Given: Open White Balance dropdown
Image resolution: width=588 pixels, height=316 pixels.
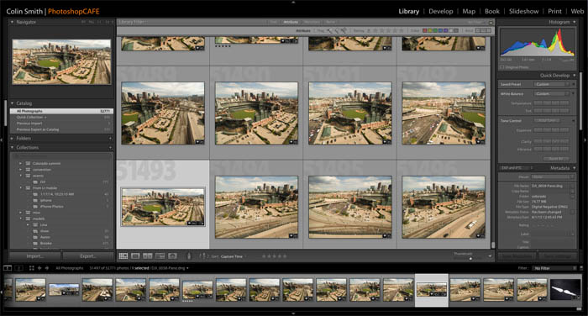Looking at the screenshot, I should point(552,94).
